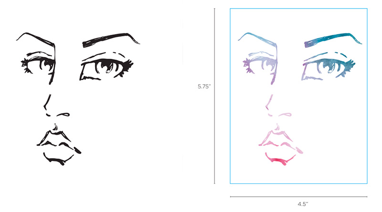This screenshot has height=212, width=382.
Task: Click the 5.75" height dimension label
Action: click(x=204, y=86)
